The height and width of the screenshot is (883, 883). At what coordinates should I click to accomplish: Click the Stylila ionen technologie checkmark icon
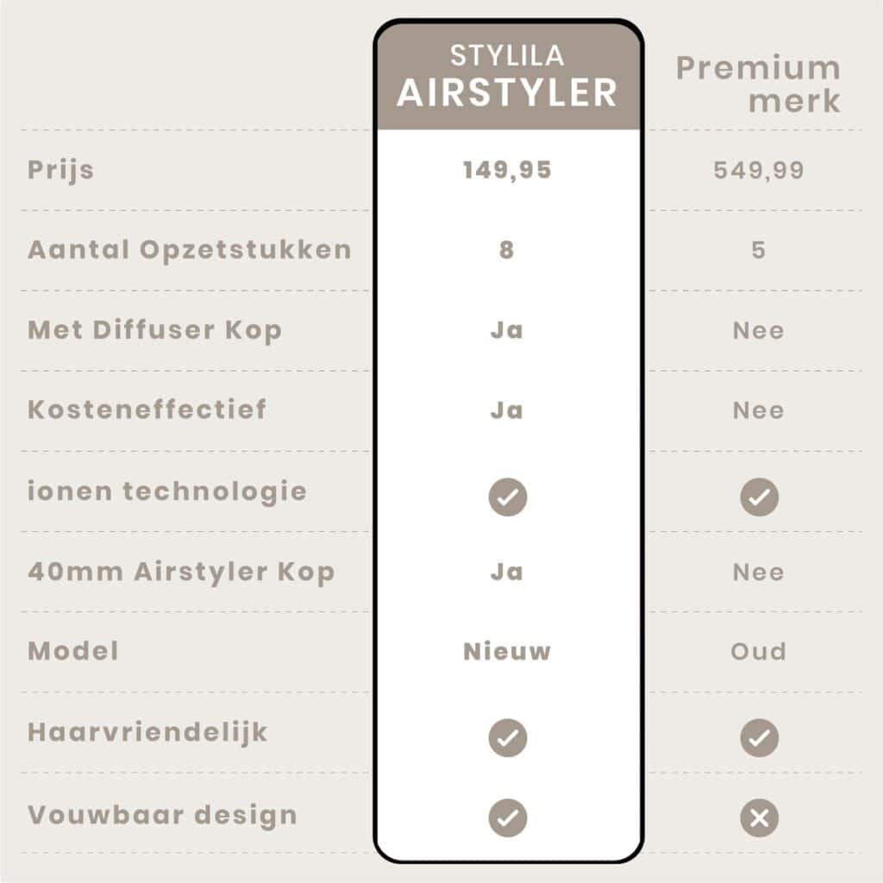pos(507,498)
